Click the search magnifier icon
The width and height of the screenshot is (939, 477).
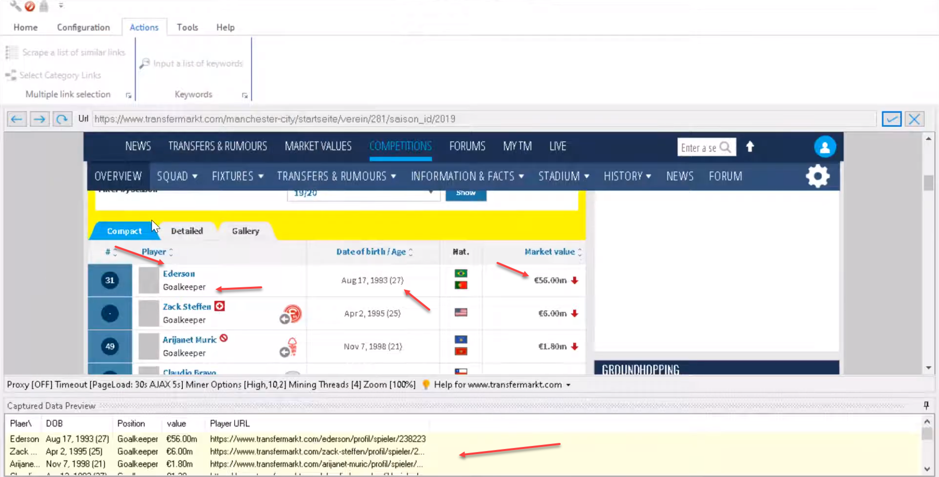click(726, 147)
